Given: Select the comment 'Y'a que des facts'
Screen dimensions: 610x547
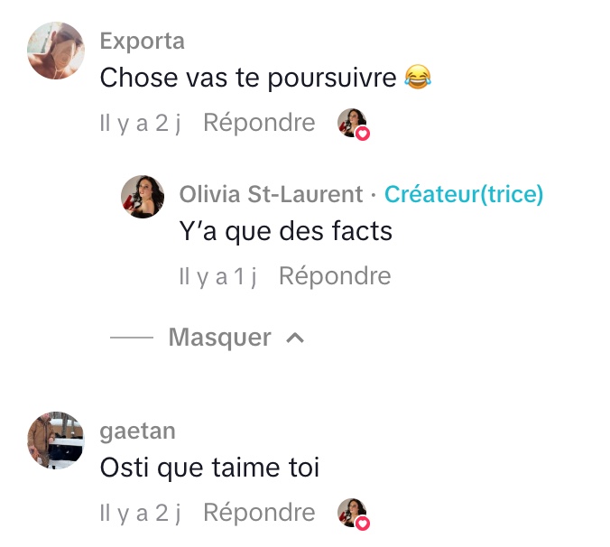Looking at the screenshot, I should [x=285, y=231].
